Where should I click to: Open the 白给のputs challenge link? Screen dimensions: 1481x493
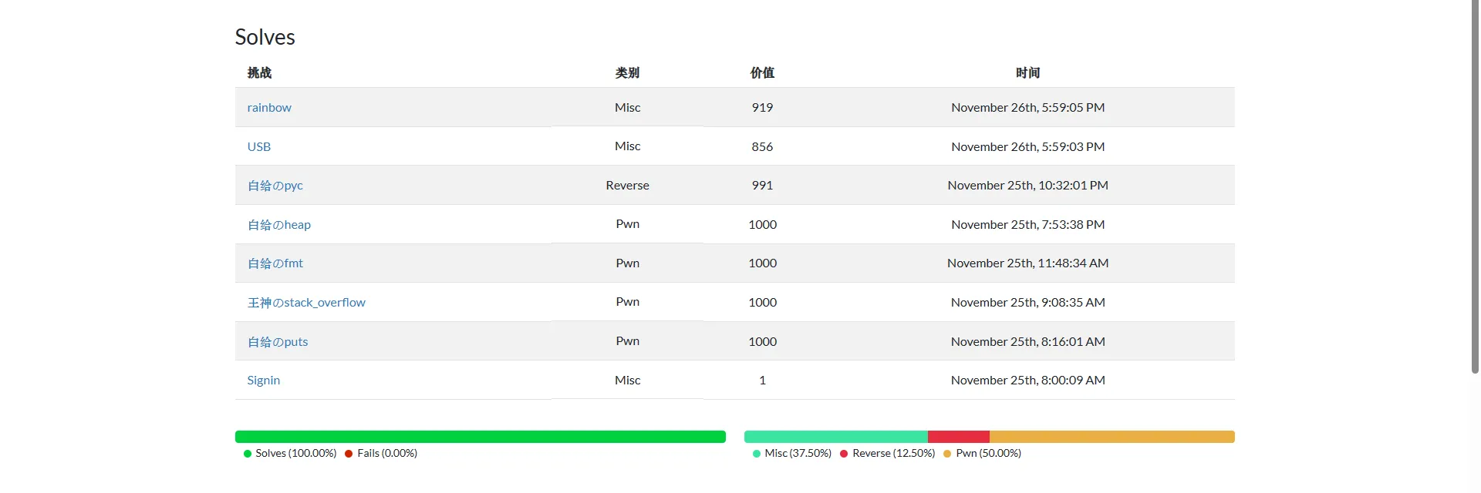(x=278, y=342)
